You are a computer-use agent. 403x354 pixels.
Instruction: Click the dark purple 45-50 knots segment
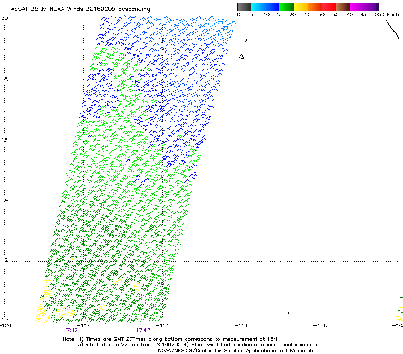371,7
